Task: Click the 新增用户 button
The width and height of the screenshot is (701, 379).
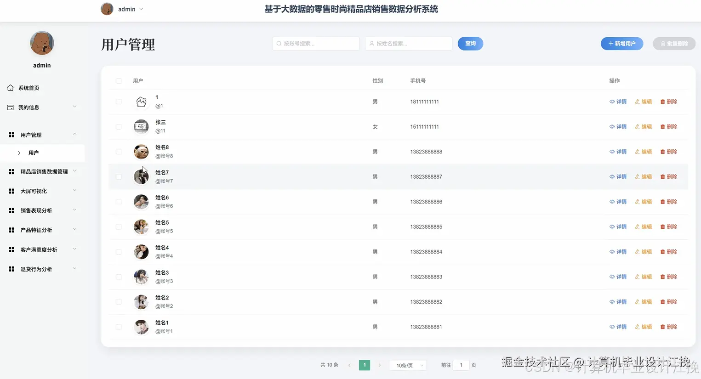Action: pyautogui.click(x=622, y=44)
